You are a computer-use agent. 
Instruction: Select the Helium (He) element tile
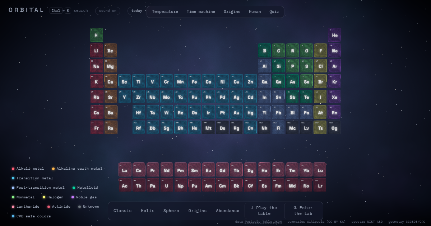[x=334, y=35]
